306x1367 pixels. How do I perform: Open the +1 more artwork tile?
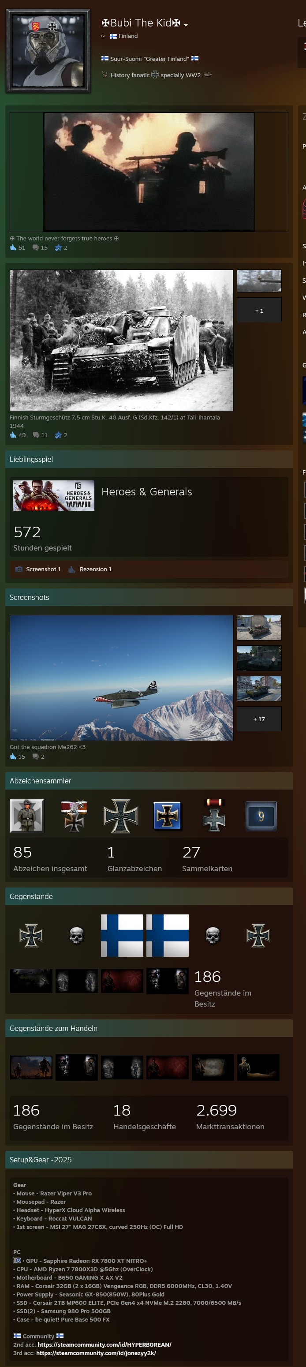[x=259, y=311]
